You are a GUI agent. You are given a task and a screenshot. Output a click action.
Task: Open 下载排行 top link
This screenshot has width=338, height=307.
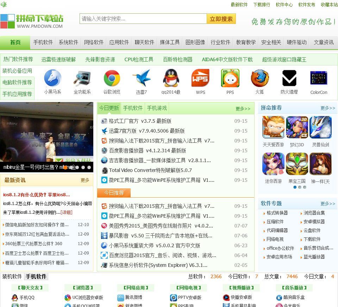tap(262, 5)
